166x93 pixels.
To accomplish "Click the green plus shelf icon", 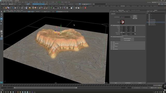I will click(x=51, y=8).
